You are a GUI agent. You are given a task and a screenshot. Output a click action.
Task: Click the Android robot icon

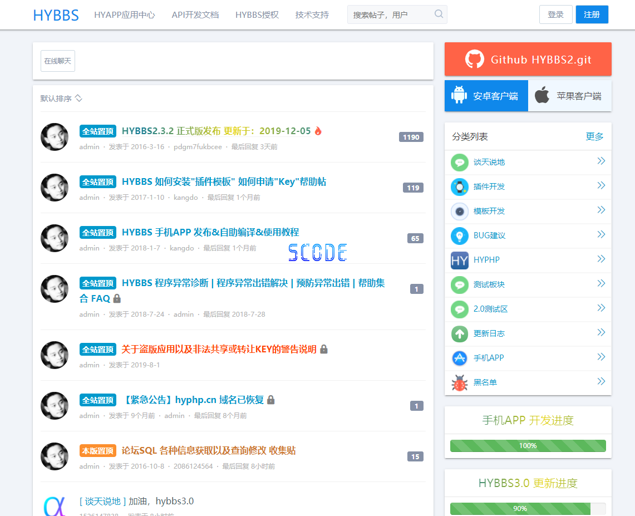459,95
